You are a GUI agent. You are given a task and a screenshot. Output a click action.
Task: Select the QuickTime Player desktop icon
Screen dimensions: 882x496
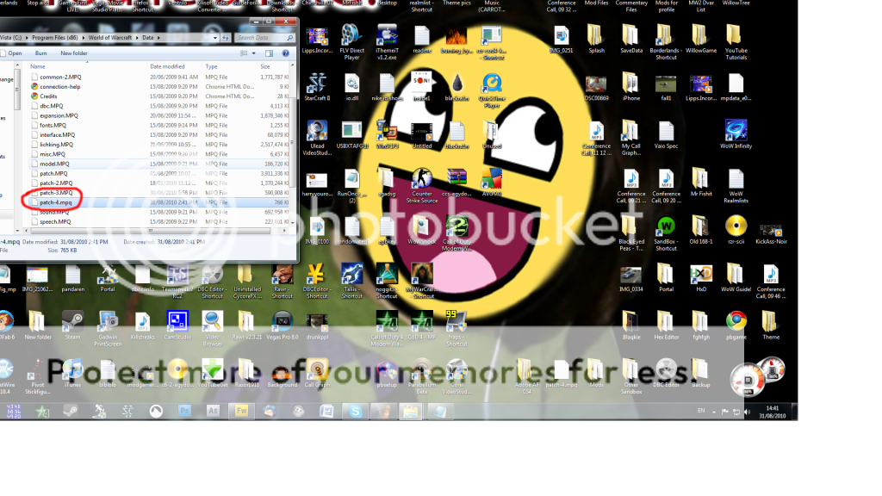[x=492, y=90]
